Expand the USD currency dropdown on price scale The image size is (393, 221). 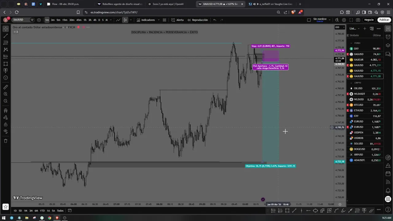340,27
